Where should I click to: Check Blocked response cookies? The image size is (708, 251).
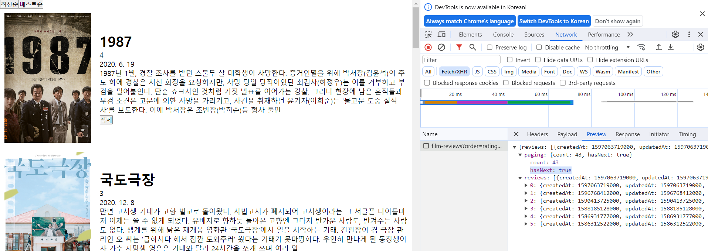(427, 83)
